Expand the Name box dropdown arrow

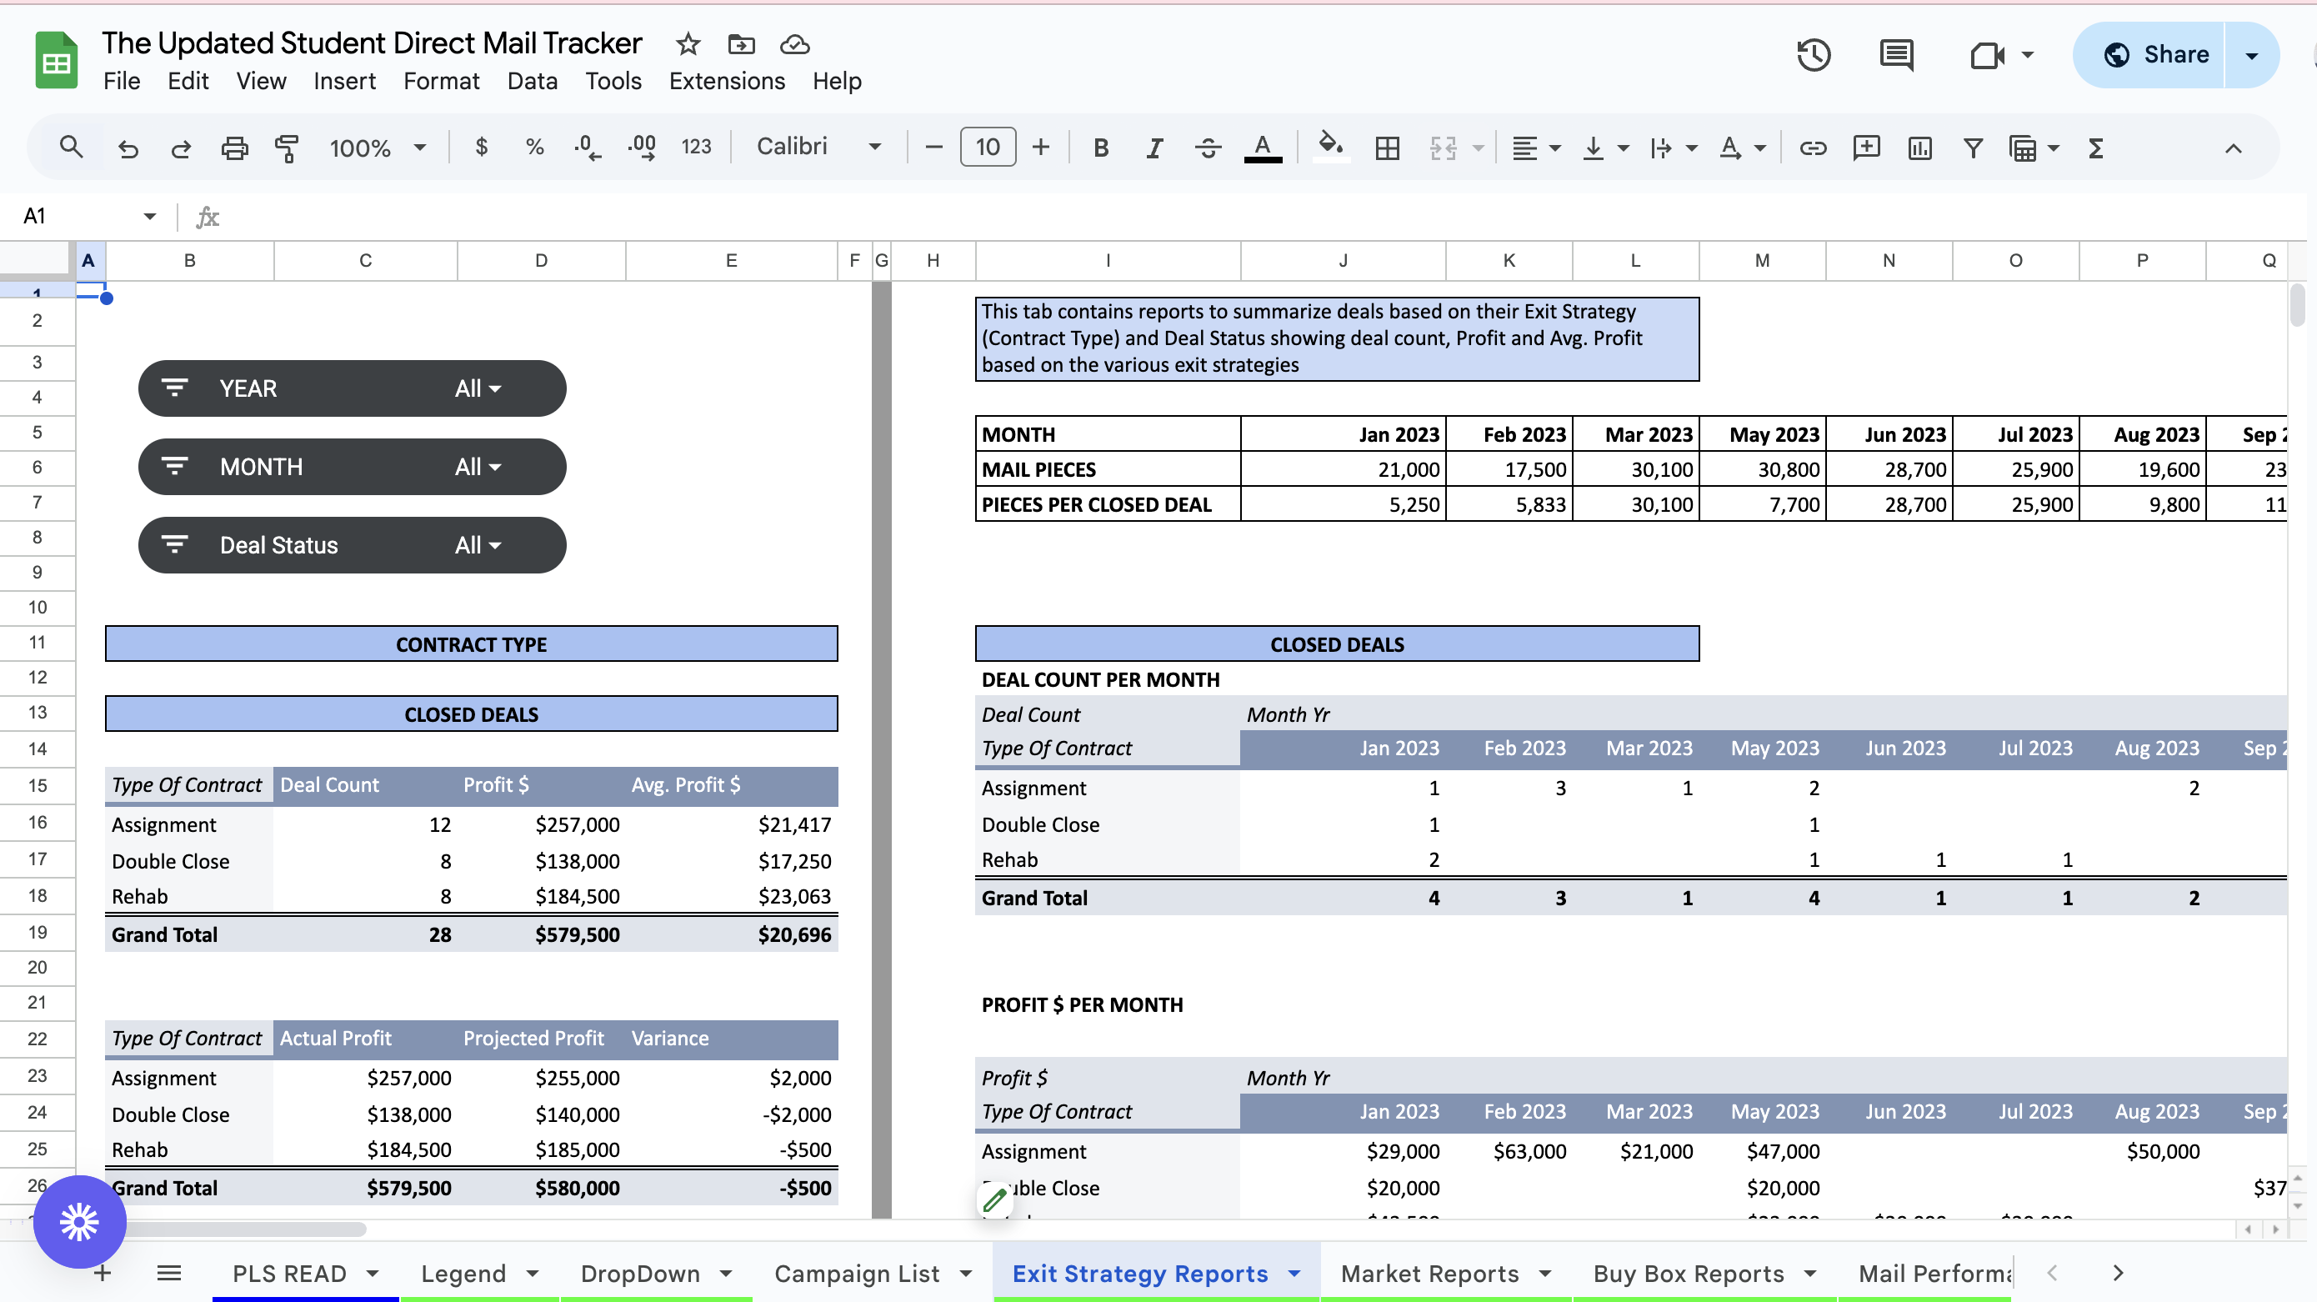[x=149, y=216]
